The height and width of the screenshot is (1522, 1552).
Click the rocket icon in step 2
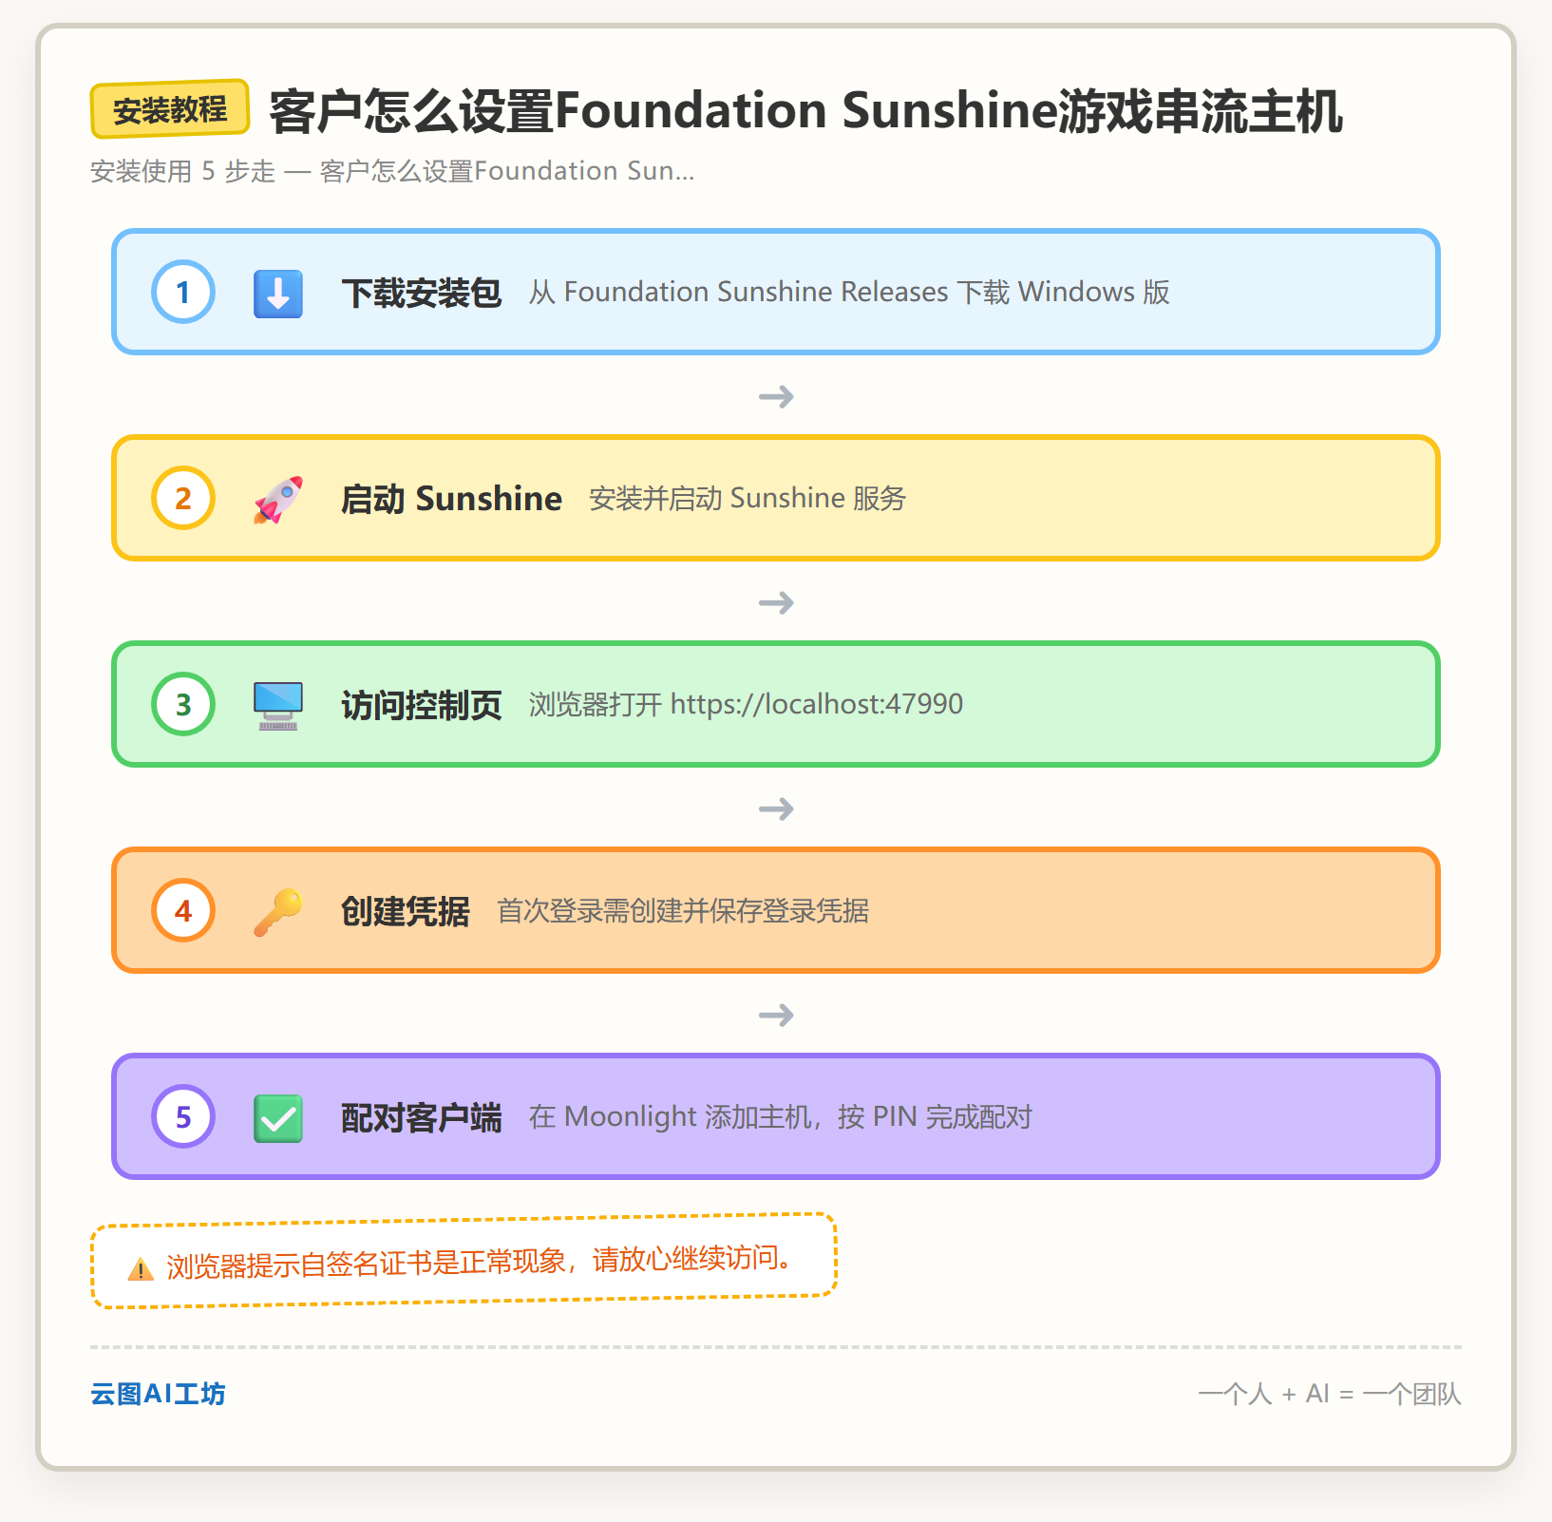[x=278, y=499]
